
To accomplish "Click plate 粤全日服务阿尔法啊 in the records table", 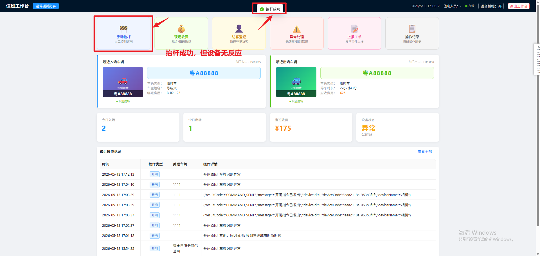I will [185, 248].
